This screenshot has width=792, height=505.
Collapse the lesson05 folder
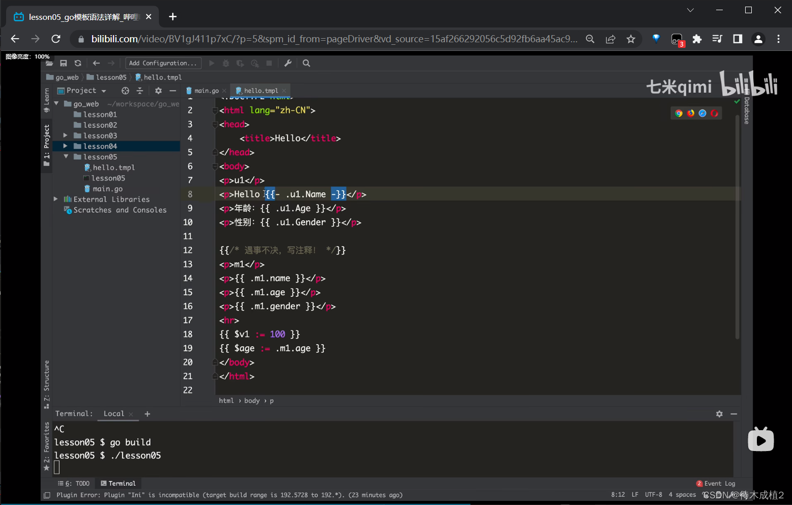[66, 157]
